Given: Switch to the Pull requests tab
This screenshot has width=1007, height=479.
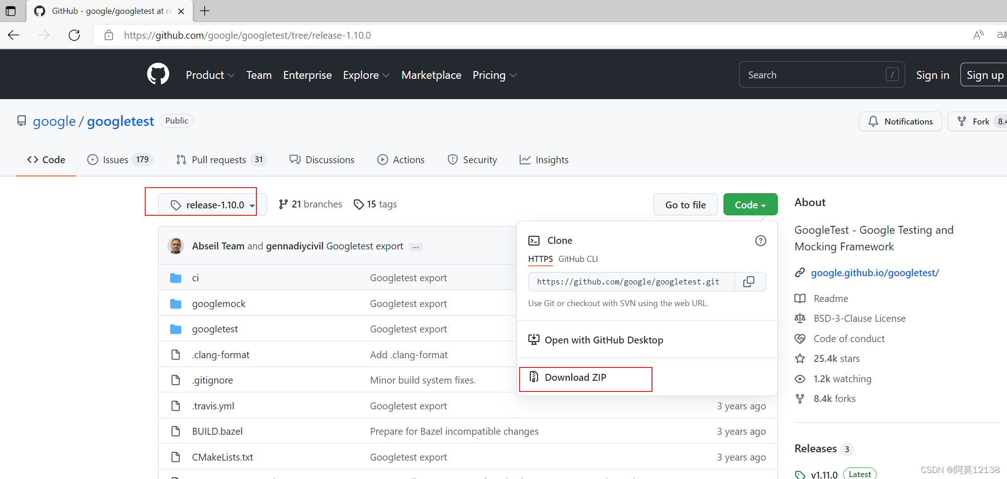Looking at the screenshot, I should (221, 160).
